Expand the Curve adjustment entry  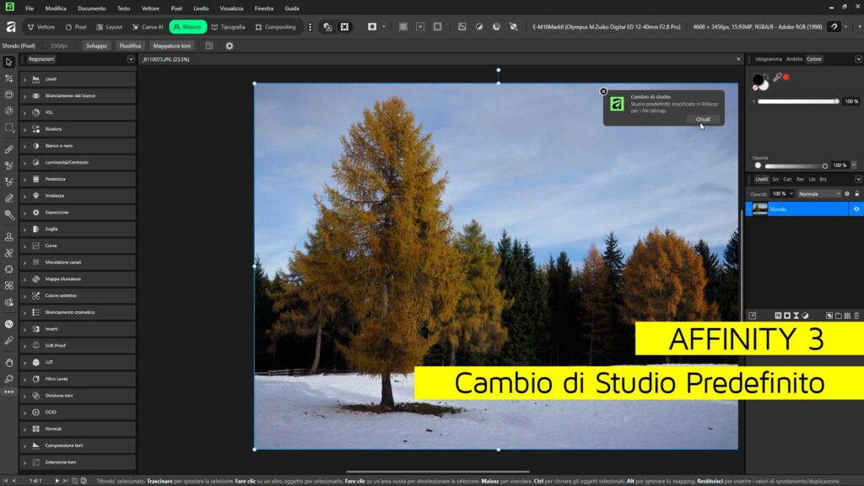tap(24, 246)
